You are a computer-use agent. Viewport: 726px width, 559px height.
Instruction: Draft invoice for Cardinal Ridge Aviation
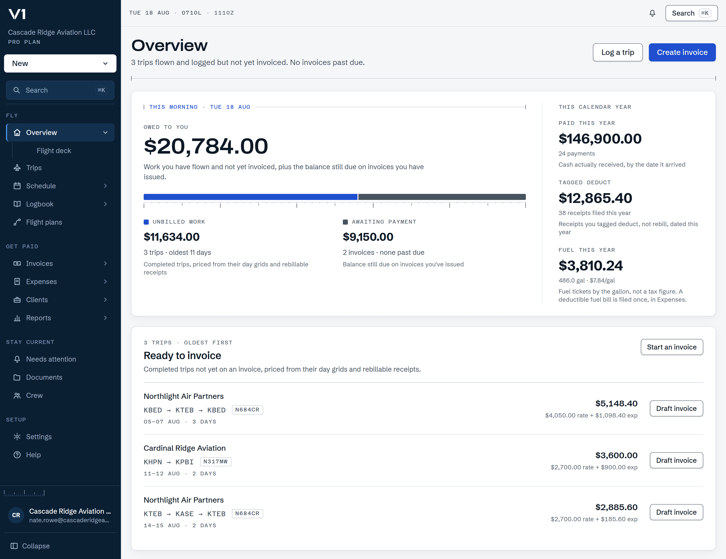pyautogui.click(x=676, y=460)
